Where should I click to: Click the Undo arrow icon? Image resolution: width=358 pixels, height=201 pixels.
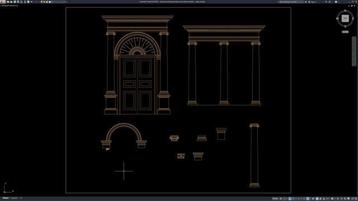(x=32, y=2)
